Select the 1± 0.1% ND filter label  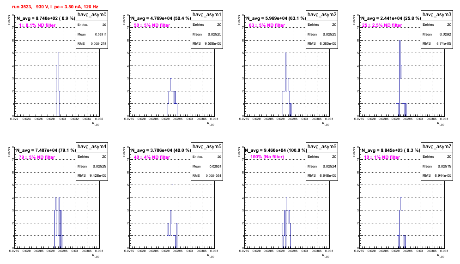pyautogui.click(x=37, y=25)
